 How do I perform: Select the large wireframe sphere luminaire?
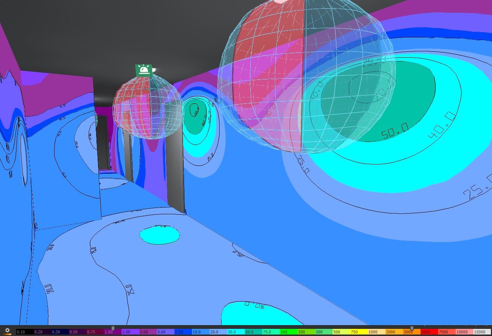[x=306, y=75]
